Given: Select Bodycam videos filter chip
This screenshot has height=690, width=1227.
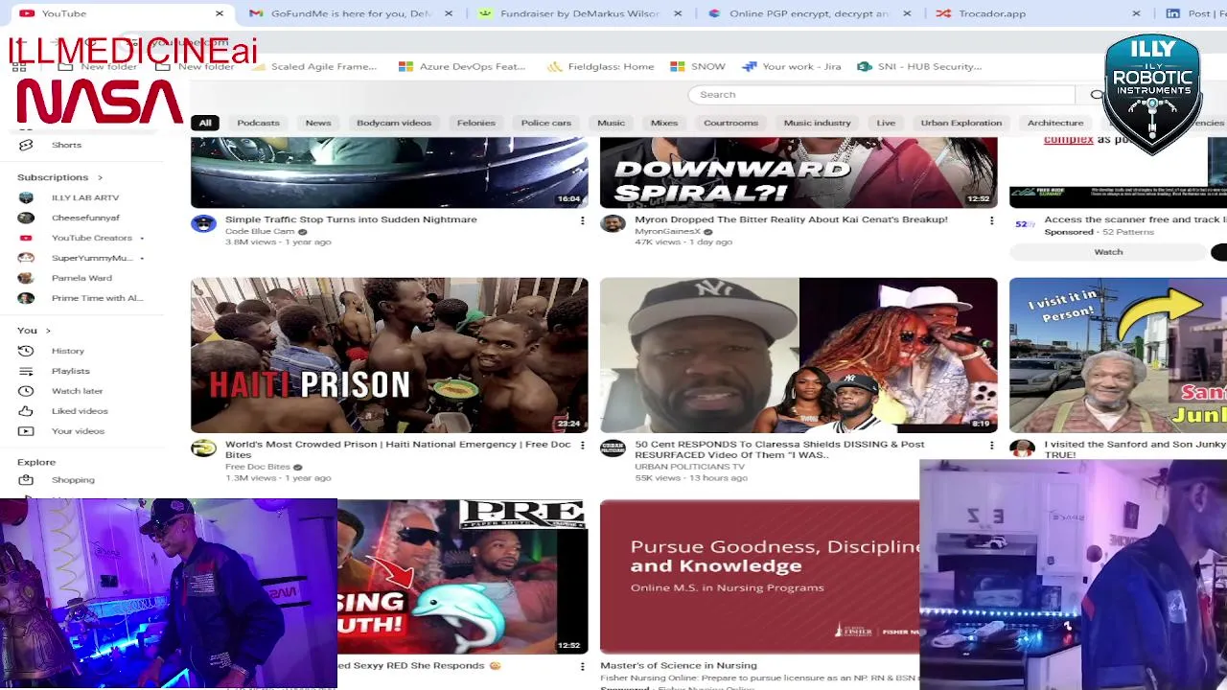Looking at the screenshot, I should (x=394, y=123).
